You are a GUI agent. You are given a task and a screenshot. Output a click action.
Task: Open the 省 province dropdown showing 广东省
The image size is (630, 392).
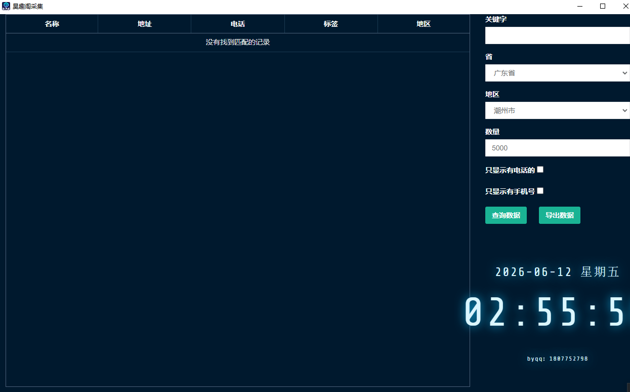(x=557, y=73)
